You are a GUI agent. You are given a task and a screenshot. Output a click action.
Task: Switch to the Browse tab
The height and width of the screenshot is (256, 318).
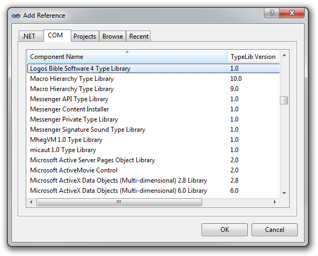pos(113,36)
